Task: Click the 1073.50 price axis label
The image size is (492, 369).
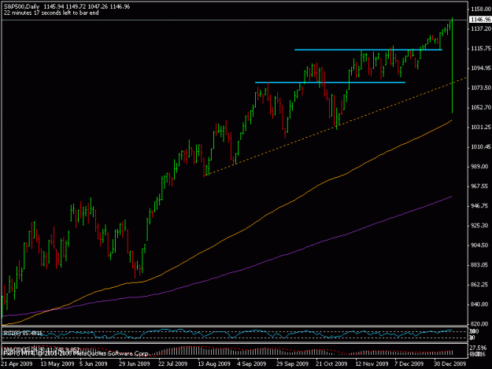Action: point(481,87)
